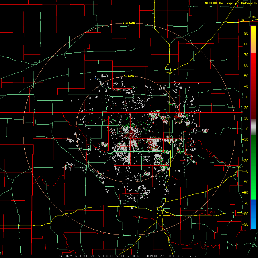Click the NEXR label at top right
The height and width of the screenshot is (258, 258).
[x=252, y=17]
